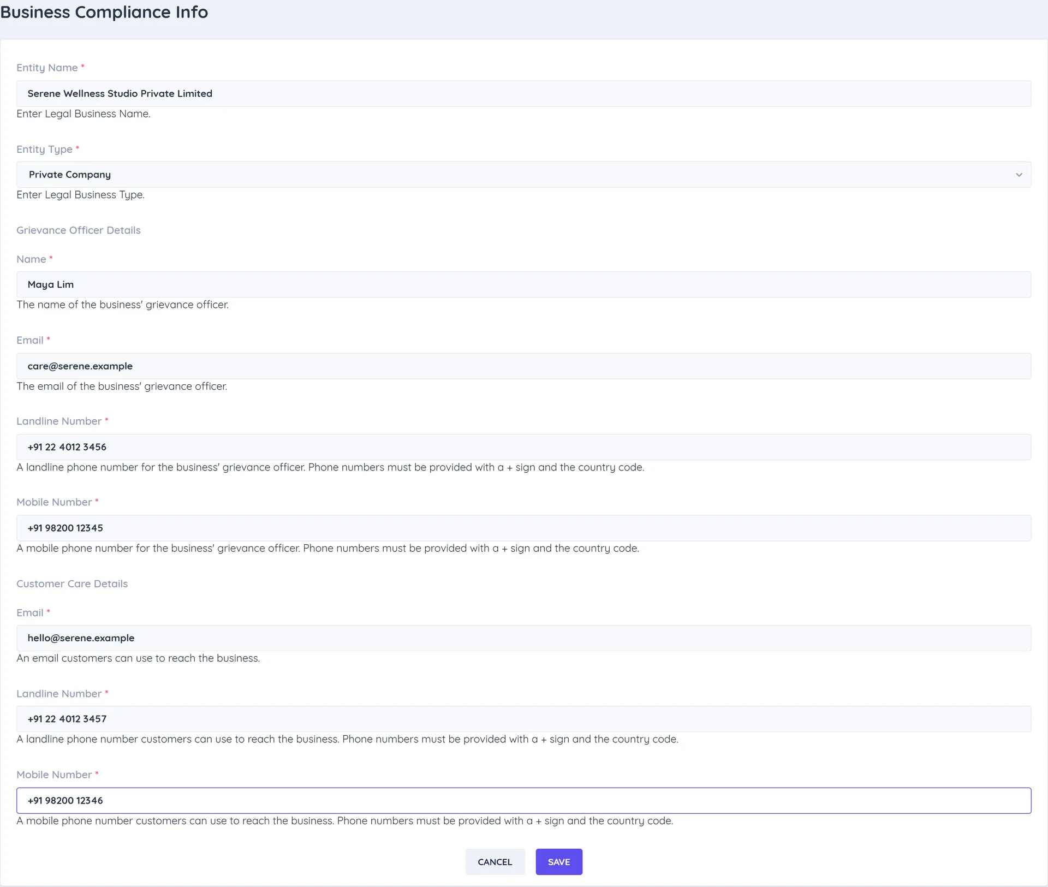
Task: Edit the grievance officer Name field
Action: click(x=523, y=284)
